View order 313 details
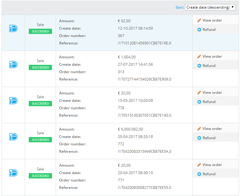240x196 pixels. (212, 56)
